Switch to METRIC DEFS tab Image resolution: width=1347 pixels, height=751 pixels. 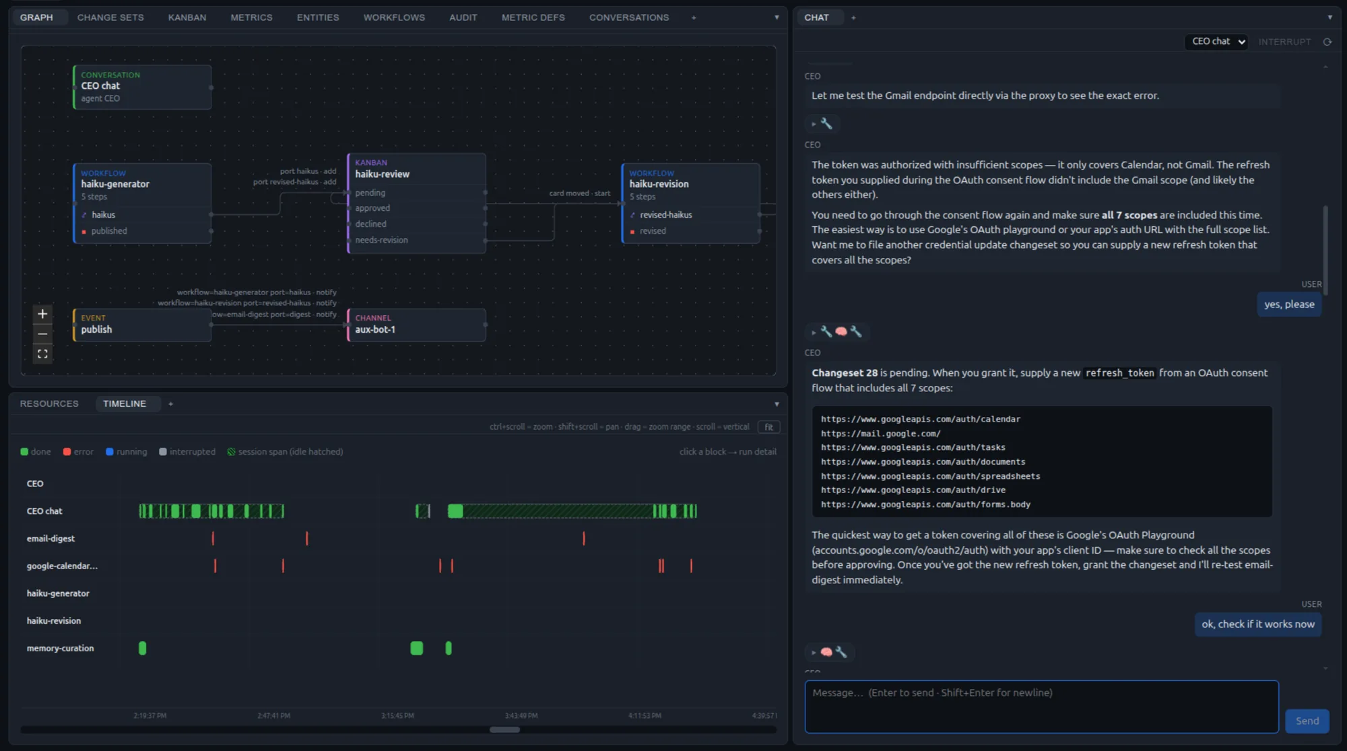tap(533, 18)
